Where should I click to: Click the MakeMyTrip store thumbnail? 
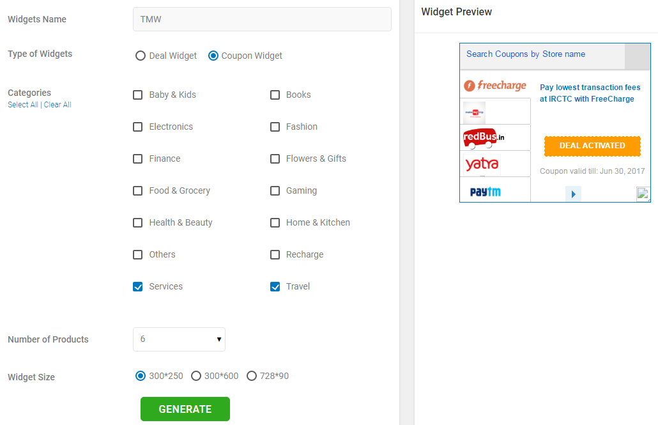click(x=474, y=112)
